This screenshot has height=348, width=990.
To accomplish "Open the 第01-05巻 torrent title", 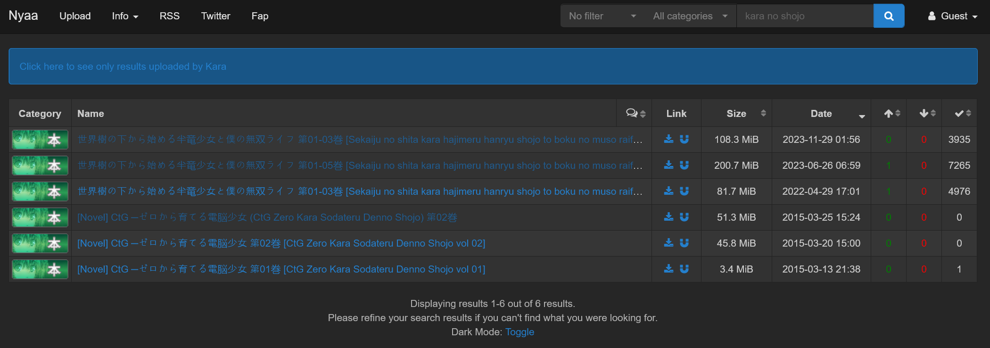I will (x=360, y=166).
